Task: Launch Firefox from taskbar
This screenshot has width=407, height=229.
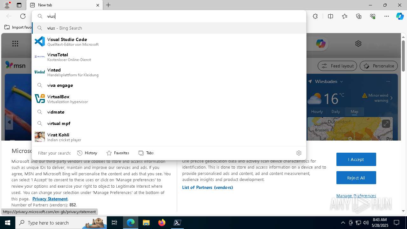Action: (162, 223)
